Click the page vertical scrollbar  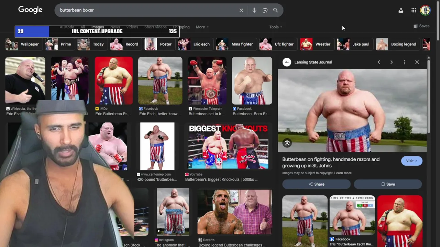pyautogui.click(x=438, y=21)
